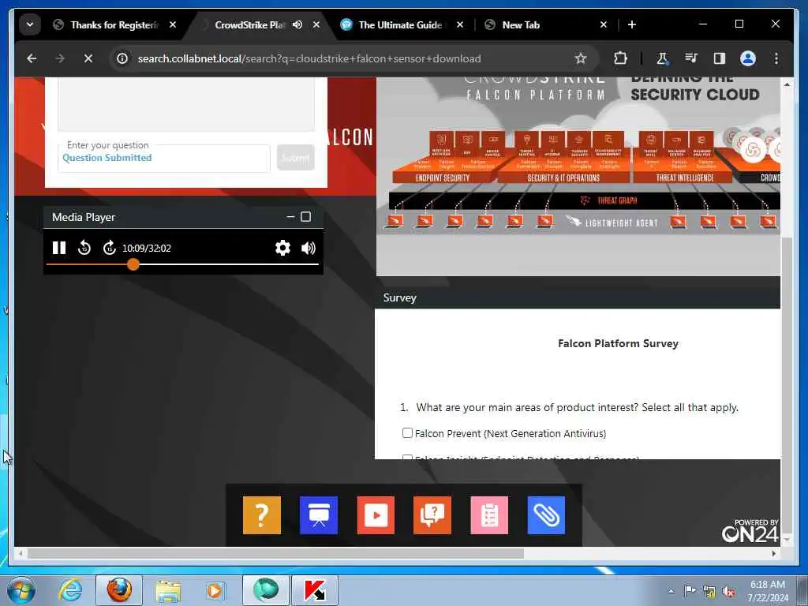Maximize the Media Player widget
Image resolution: width=808 pixels, height=606 pixels.
tap(305, 217)
